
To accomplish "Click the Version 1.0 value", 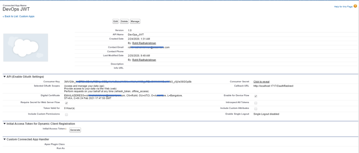I will [130, 30].
